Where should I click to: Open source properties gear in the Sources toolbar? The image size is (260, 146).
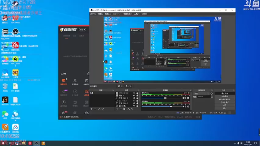pos(124,109)
